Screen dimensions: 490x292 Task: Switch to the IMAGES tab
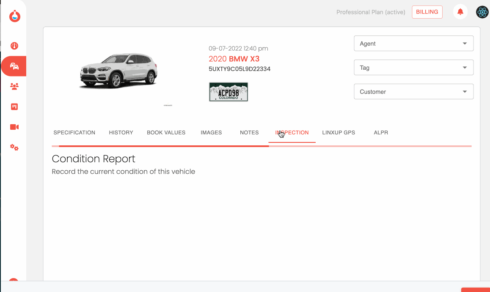[x=211, y=133]
